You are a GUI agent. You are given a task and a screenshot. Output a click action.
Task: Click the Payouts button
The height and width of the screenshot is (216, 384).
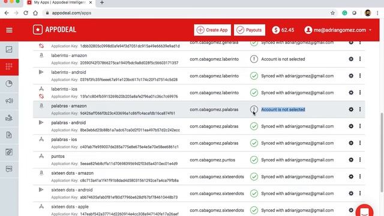[x=250, y=30]
